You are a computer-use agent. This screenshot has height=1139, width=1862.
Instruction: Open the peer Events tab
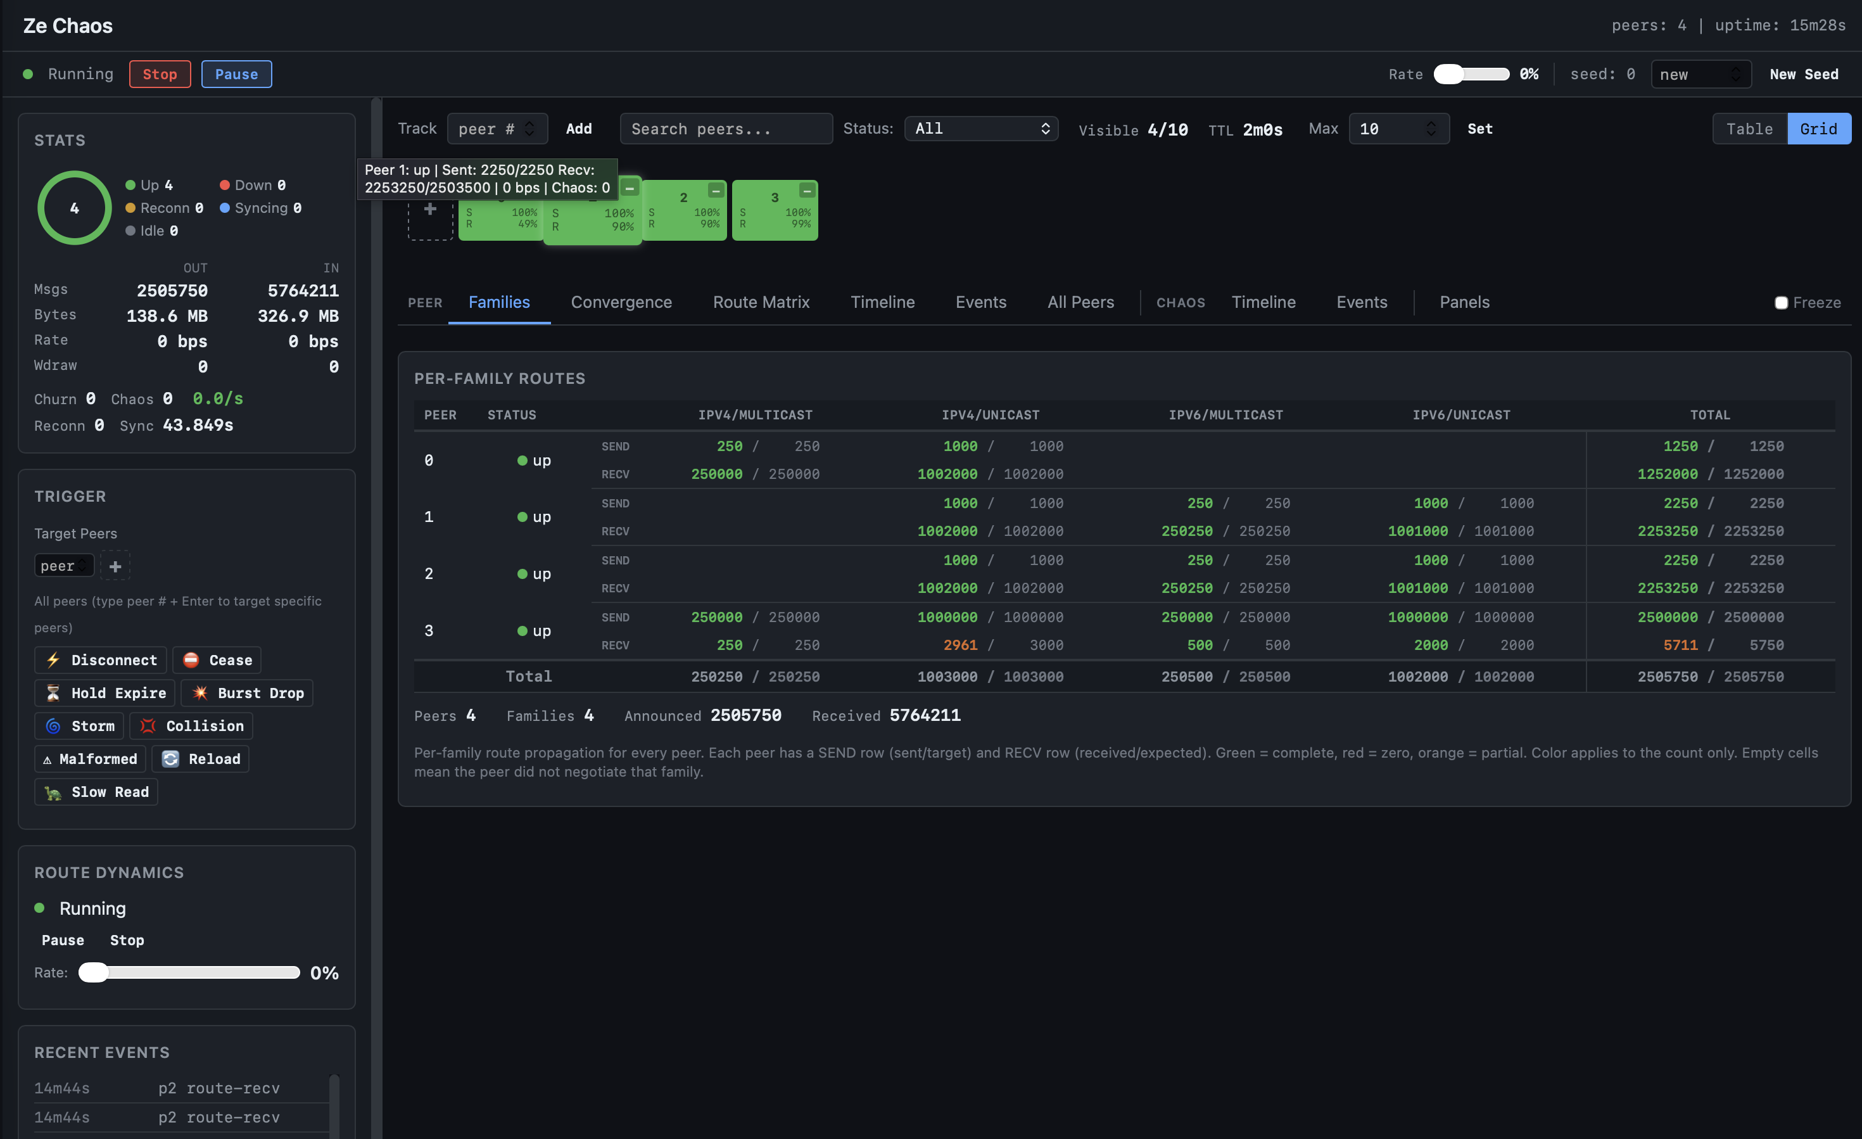click(x=981, y=302)
